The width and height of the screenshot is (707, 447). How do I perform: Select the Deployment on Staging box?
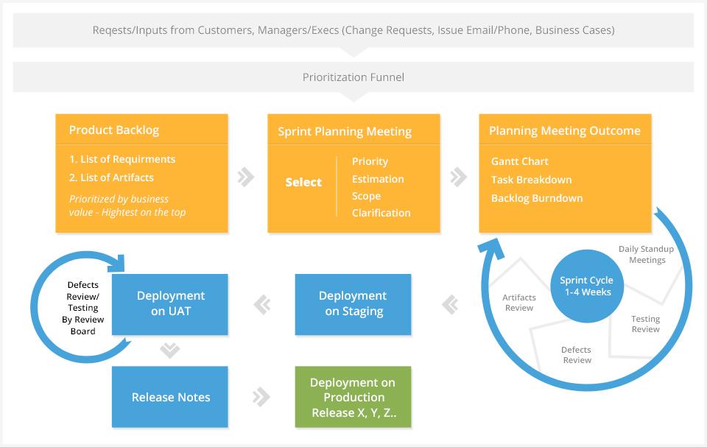pyautogui.click(x=353, y=304)
